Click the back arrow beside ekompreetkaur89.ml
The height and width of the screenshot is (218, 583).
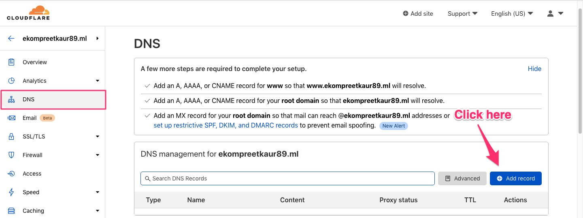(11, 38)
